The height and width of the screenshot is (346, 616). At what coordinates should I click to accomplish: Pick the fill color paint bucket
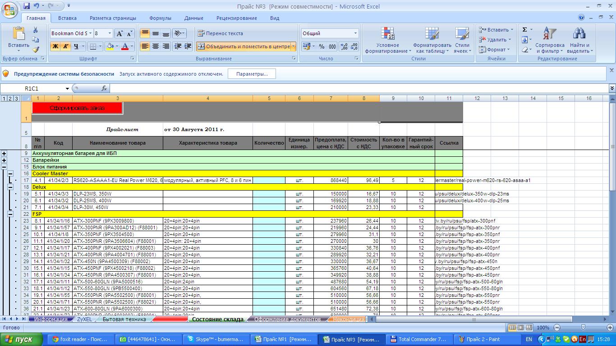[110, 46]
